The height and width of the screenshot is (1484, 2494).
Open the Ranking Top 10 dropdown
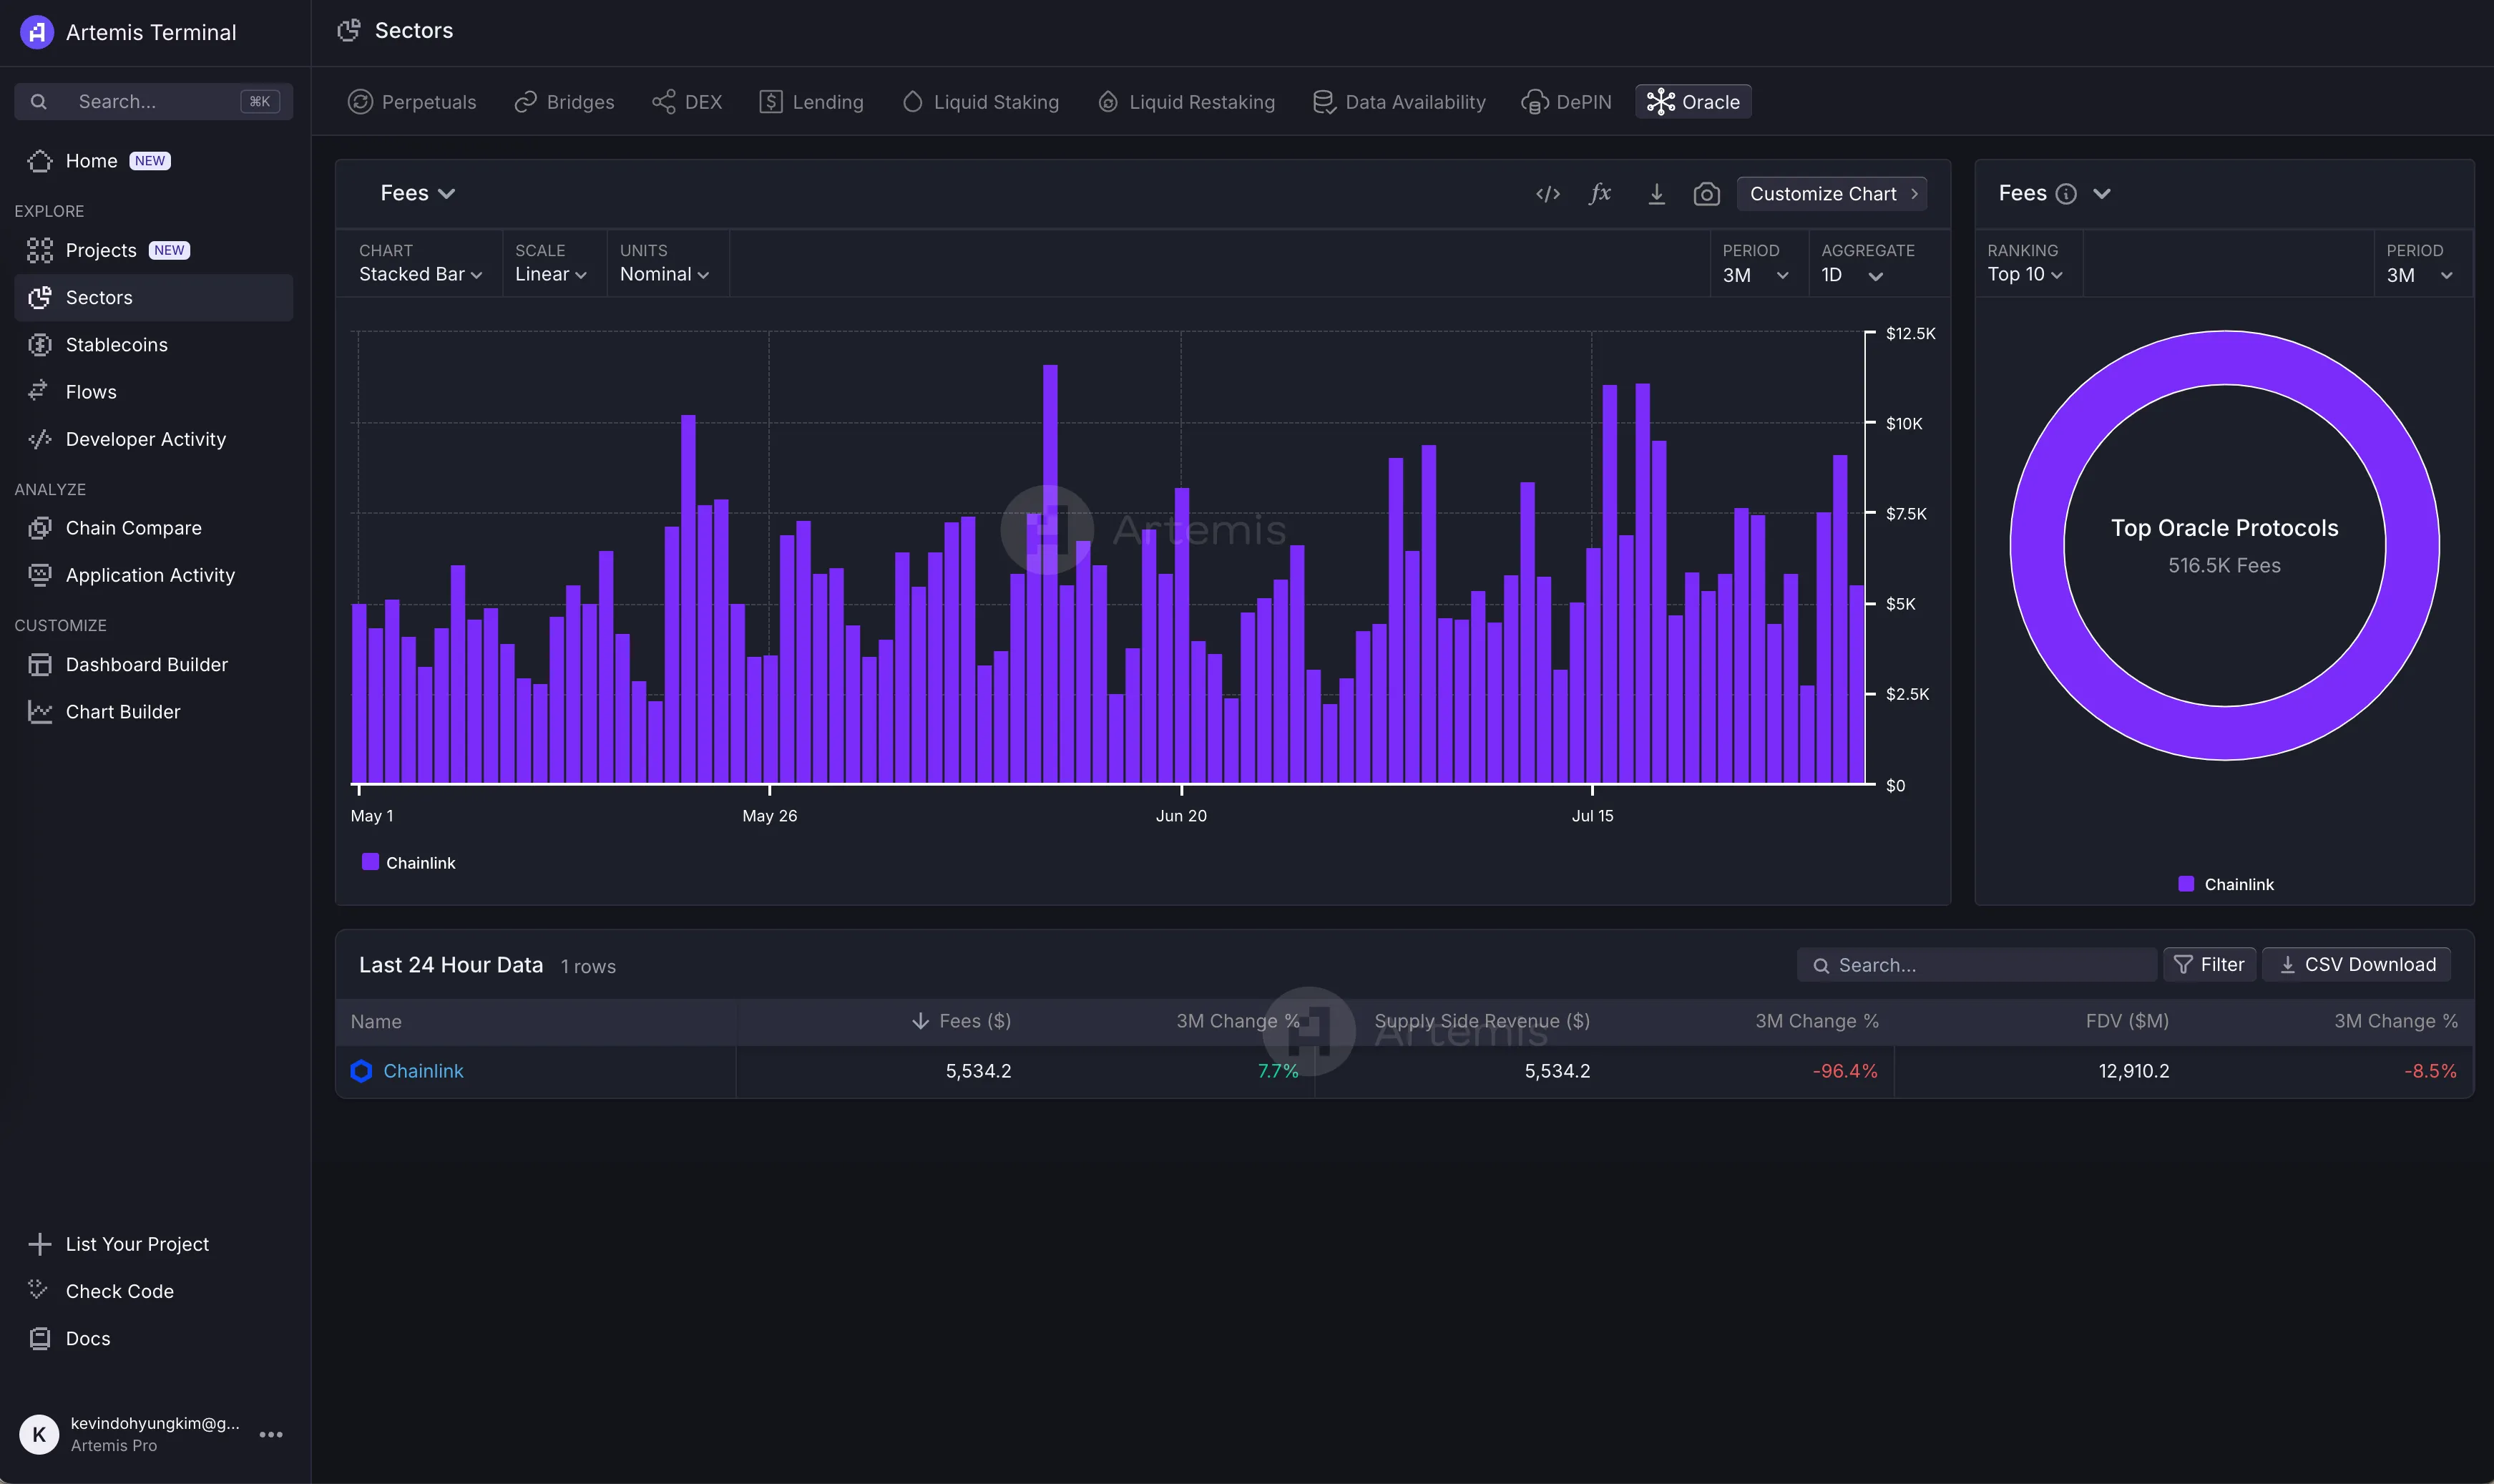click(2024, 274)
